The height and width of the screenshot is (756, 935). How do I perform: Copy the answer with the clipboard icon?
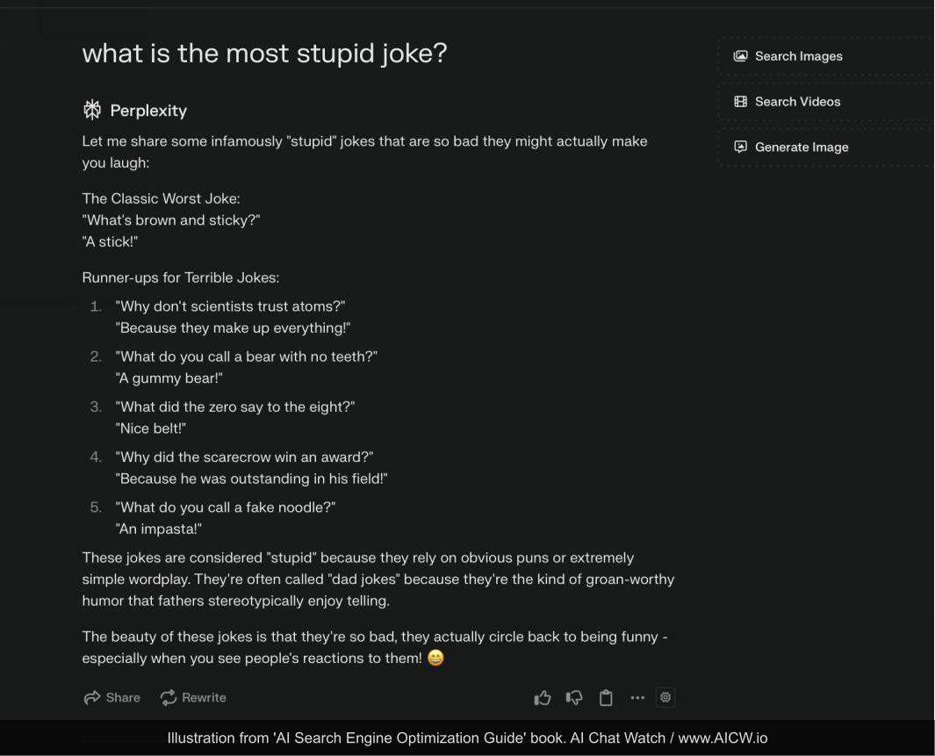tap(606, 698)
